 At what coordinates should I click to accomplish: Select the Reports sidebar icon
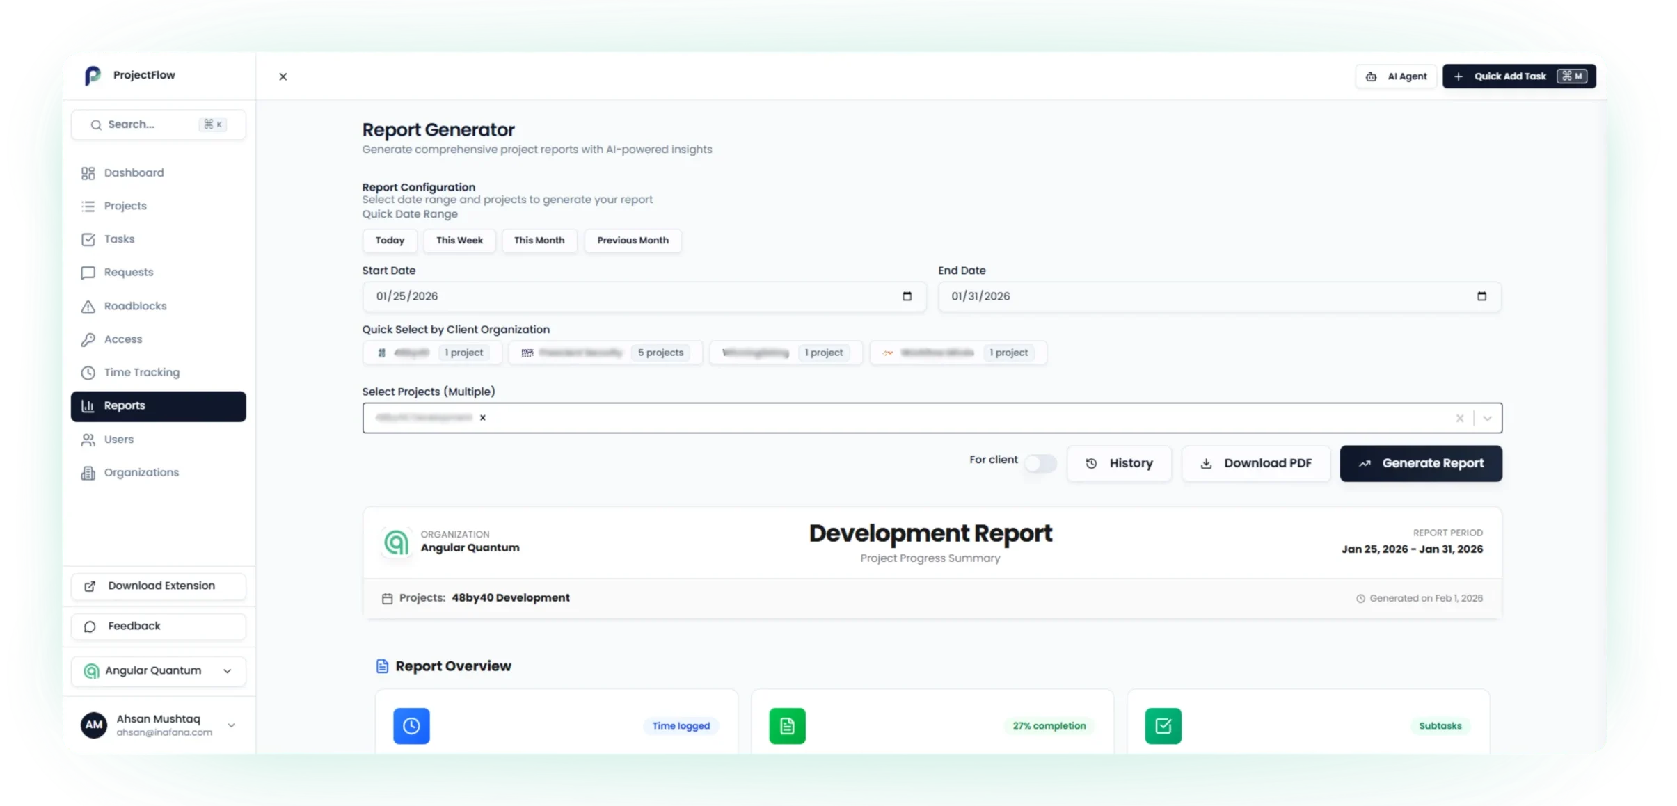point(88,405)
